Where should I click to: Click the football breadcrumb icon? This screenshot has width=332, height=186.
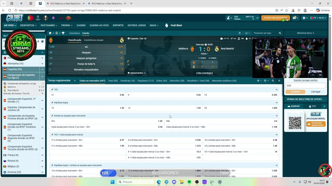coord(57,33)
